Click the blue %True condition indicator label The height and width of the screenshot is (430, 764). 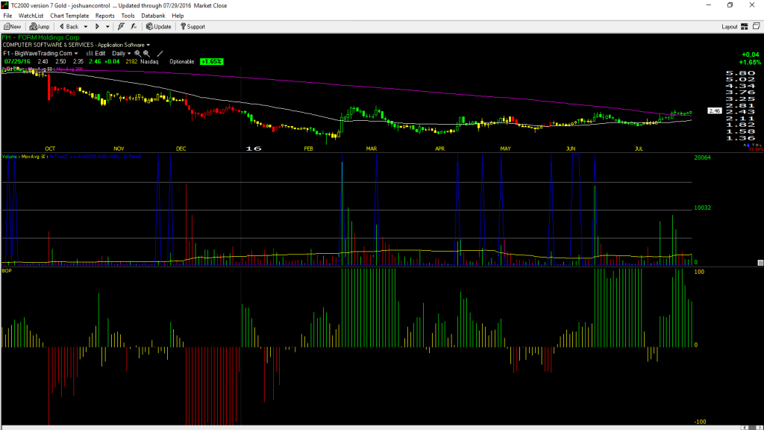95,157
